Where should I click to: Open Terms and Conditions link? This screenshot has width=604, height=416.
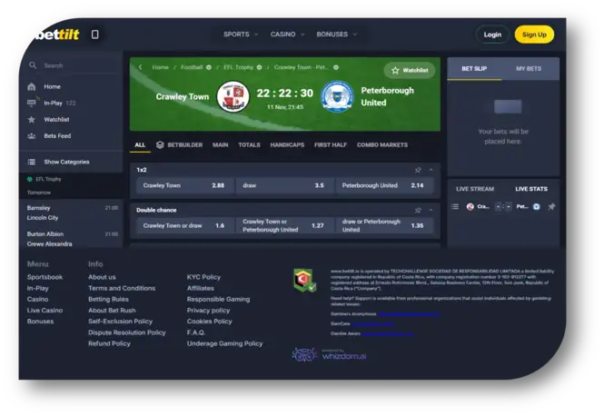[x=122, y=288]
